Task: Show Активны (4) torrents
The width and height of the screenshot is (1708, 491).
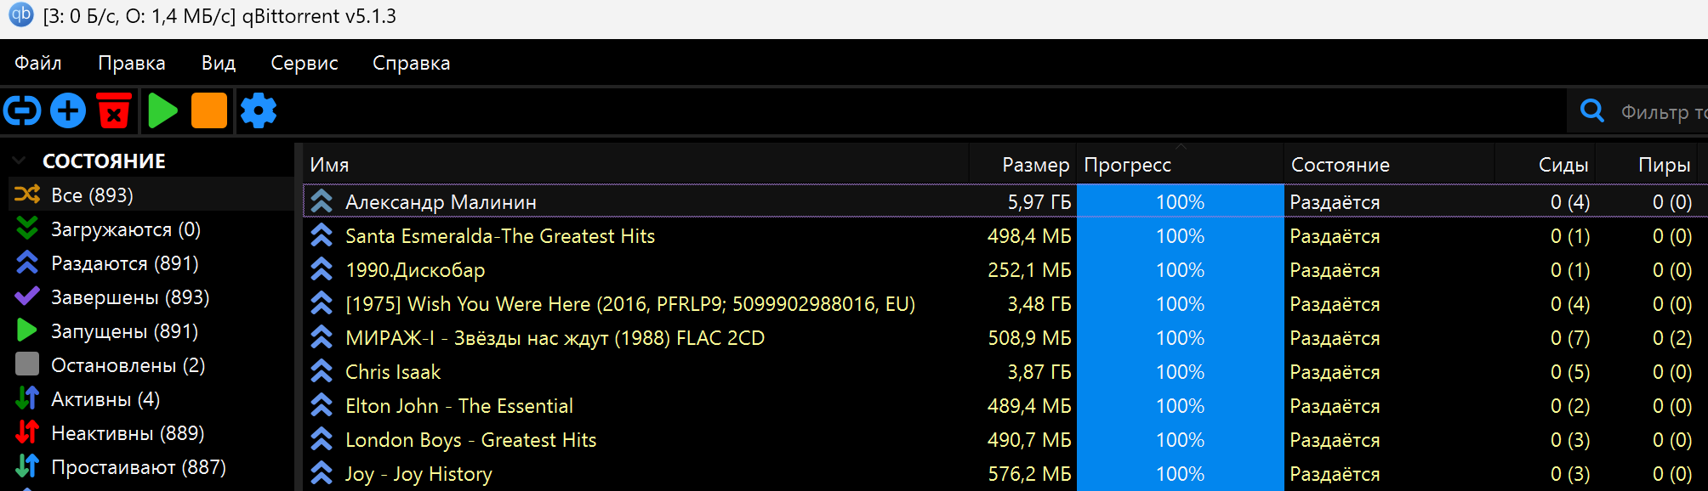Action: [105, 399]
